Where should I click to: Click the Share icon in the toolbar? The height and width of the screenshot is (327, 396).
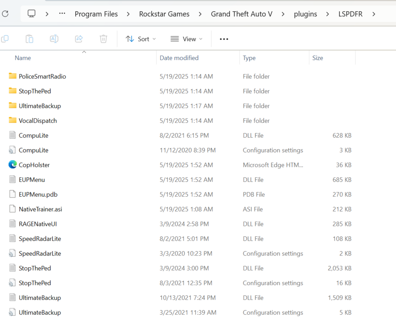click(78, 39)
